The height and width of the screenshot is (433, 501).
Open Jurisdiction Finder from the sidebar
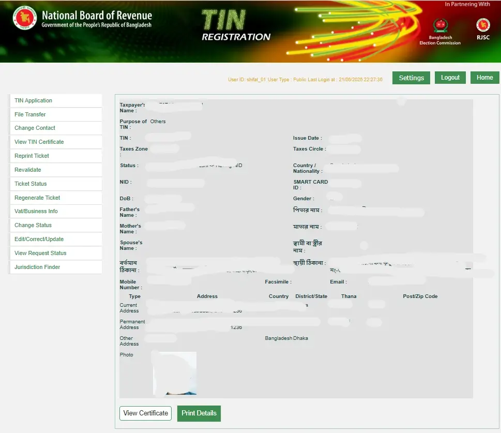[x=38, y=267]
